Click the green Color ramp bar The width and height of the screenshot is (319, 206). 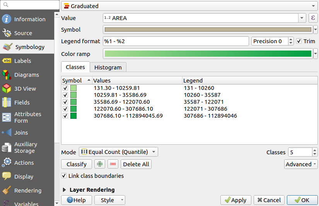pos(208,54)
